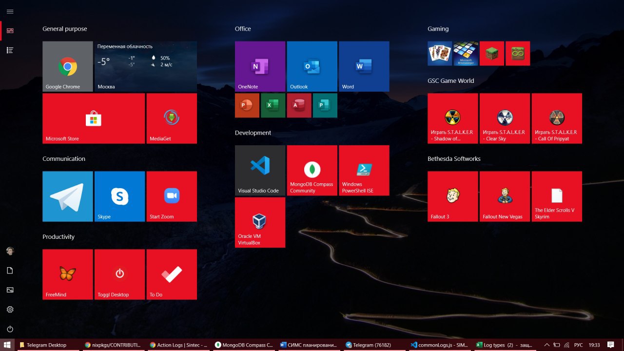Screen dimensions: 624x351
Task: Select the GSC Game World group title
Action: click(x=451, y=81)
